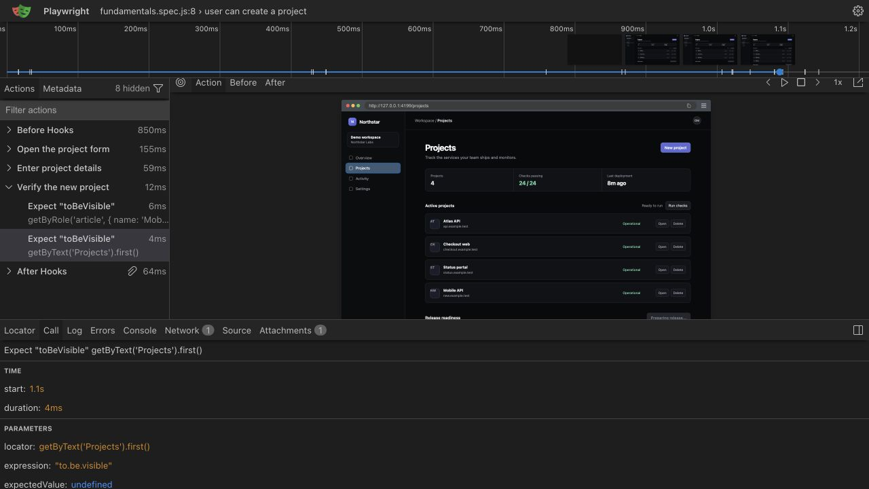Select Projects in Northstar sidebar
The image size is (869, 489).
pyautogui.click(x=373, y=168)
